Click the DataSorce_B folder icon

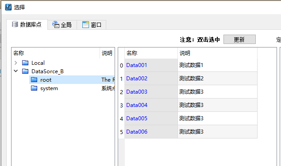click(25, 71)
